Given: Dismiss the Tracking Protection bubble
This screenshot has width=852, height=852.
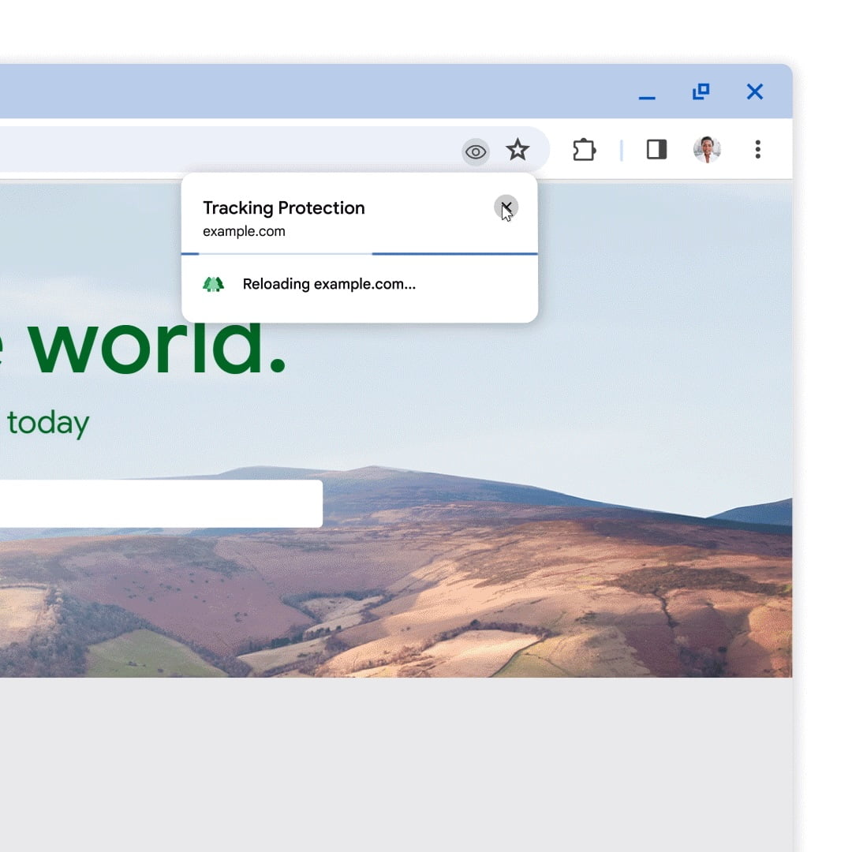Looking at the screenshot, I should (x=506, y=207).
